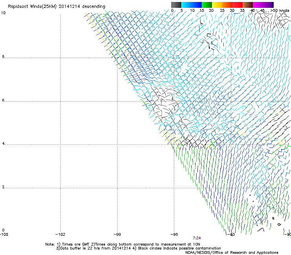Click longitude label '-99' on the axis
The height and width of the screenshot is (255, 291).
click(117, 235)
